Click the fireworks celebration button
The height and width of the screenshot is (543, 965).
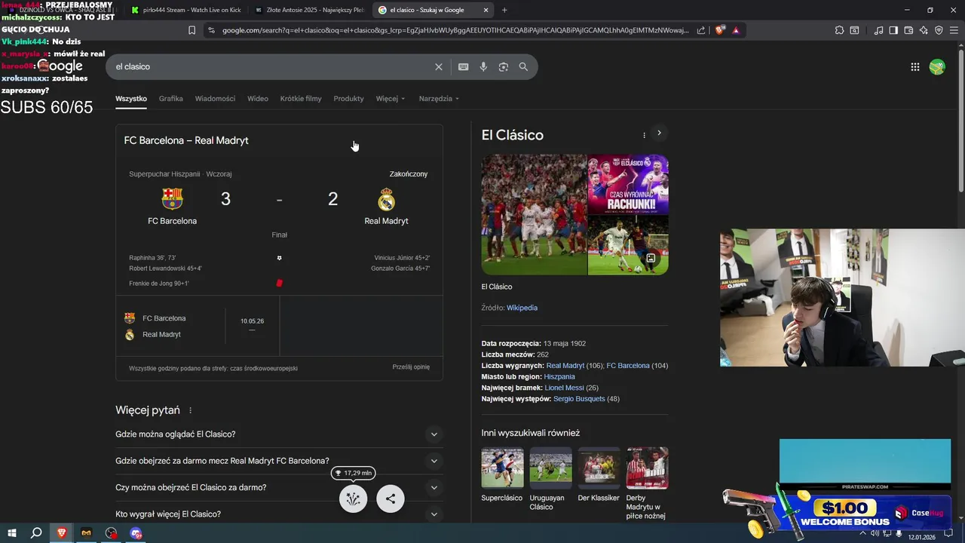tap(353, 499)
